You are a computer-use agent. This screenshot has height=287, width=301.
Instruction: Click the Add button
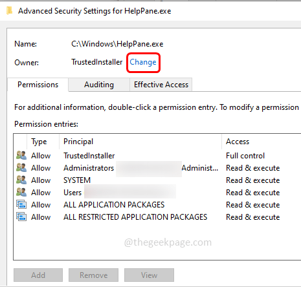(38, 275)
